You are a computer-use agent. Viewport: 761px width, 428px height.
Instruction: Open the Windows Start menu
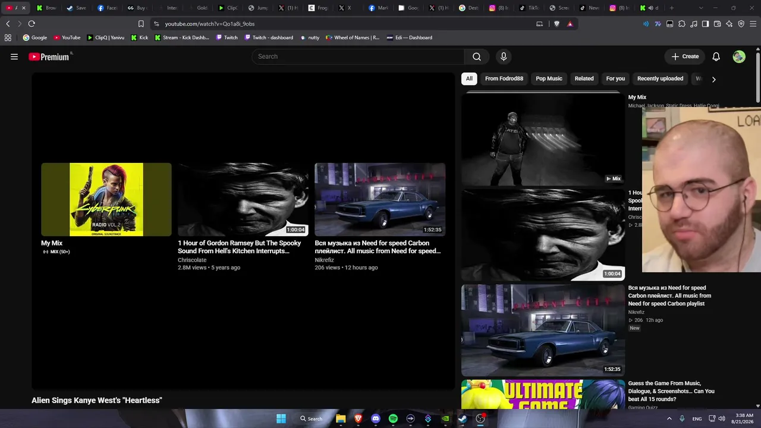tap(281, 418)
